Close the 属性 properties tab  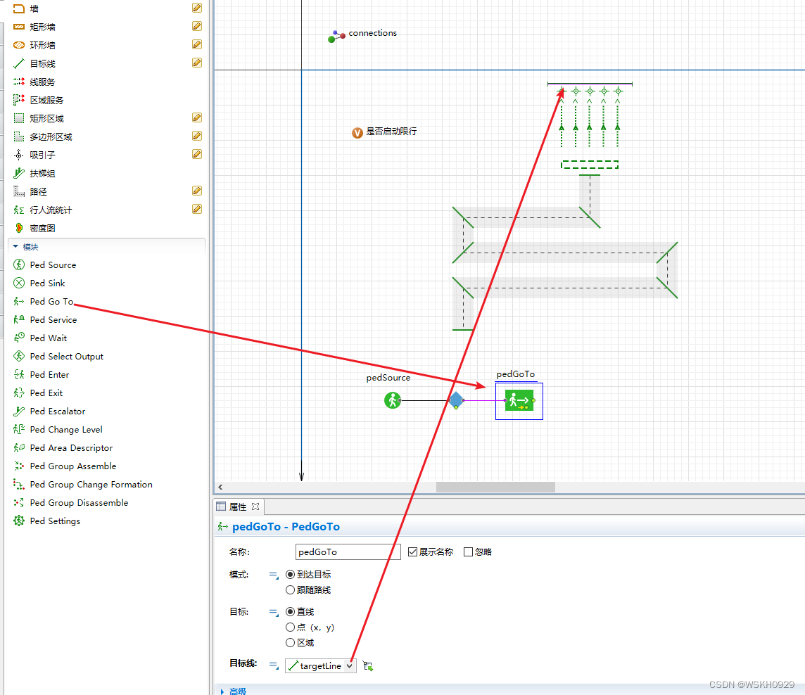(x=255, y=506)
